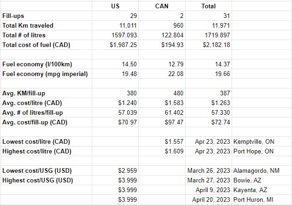The width and height of the screenshot is (292, 205).
Task: Click total avg cost per fill-up $72.74
Action: [209, 122]
